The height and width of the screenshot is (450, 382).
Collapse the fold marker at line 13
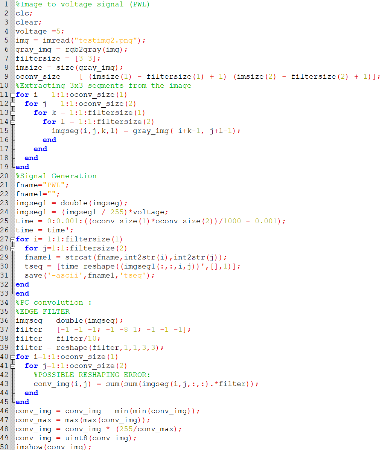pyautogui.click(x=13, y=113)
